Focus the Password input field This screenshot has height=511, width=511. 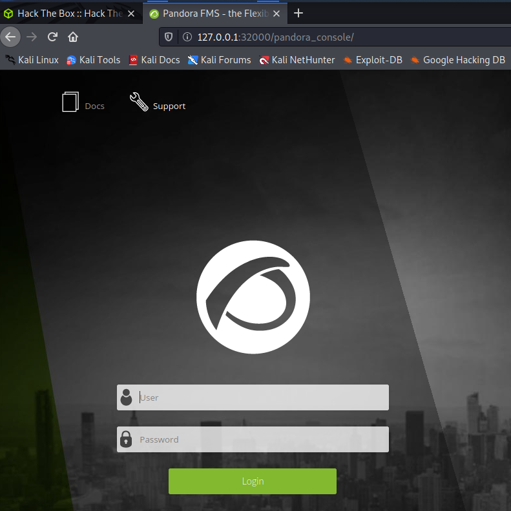(253, 439)
